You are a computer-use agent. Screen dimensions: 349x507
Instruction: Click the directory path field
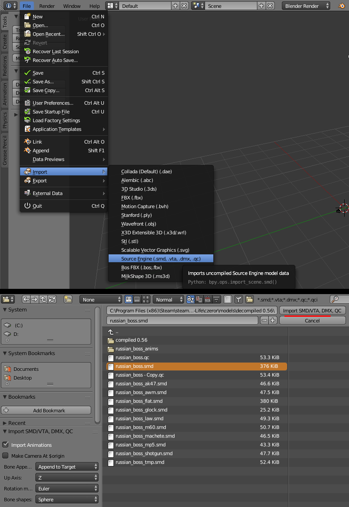tap(192, 311)
